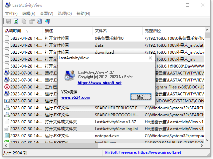
Task: Click the vertical scrollbar thumb
Action: pyautogui.click(x=207, y=35)
